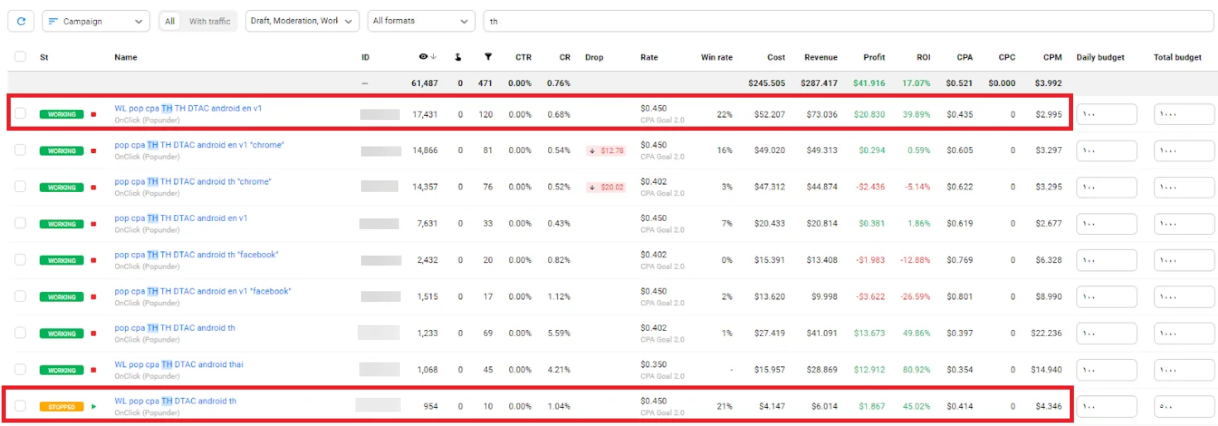Click the WORKING status badge on android thai row

(x=62, y=370)
